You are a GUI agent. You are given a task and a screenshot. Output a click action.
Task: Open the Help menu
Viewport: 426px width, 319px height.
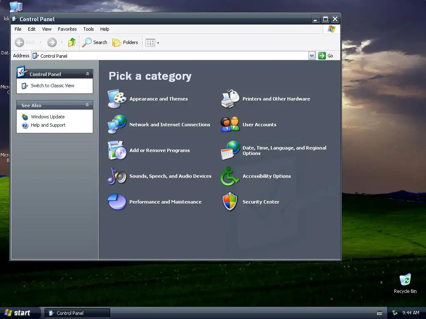click(104, 29)
